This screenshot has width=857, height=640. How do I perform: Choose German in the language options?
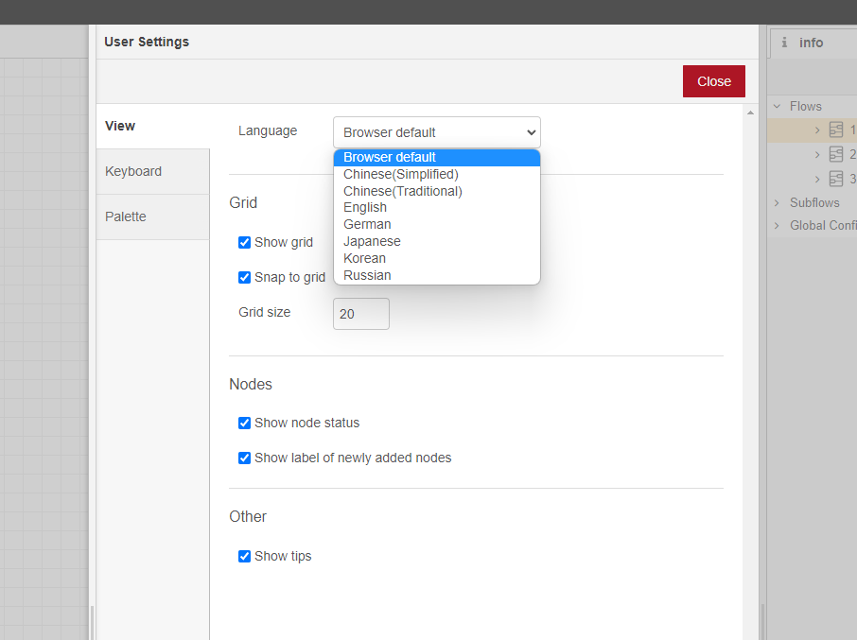tap(367, 224)
